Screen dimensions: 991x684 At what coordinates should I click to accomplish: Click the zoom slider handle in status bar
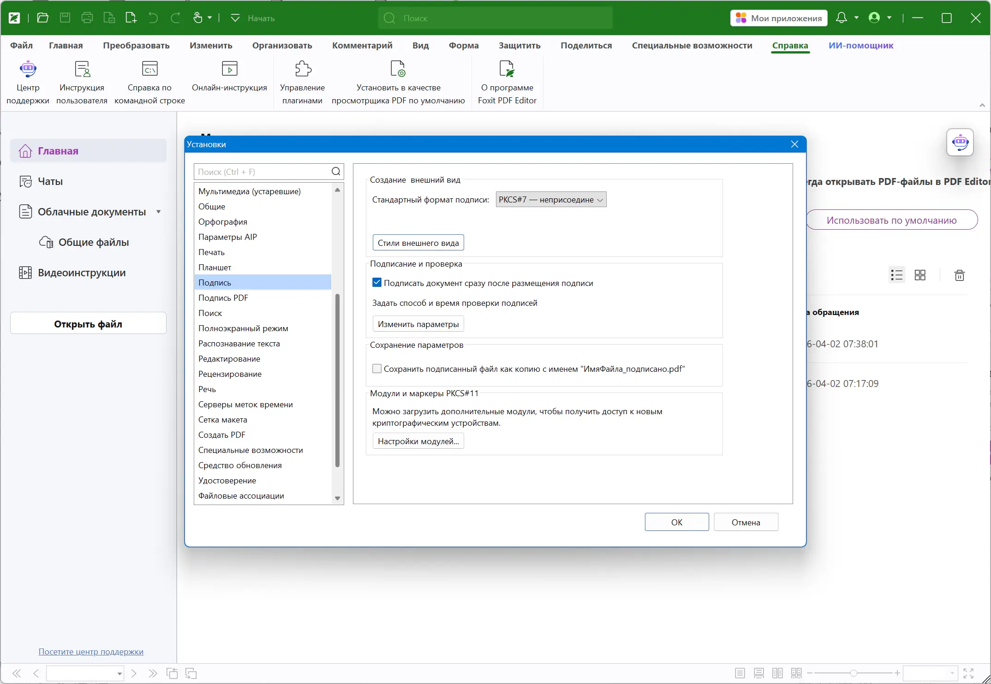pos(854,673)
